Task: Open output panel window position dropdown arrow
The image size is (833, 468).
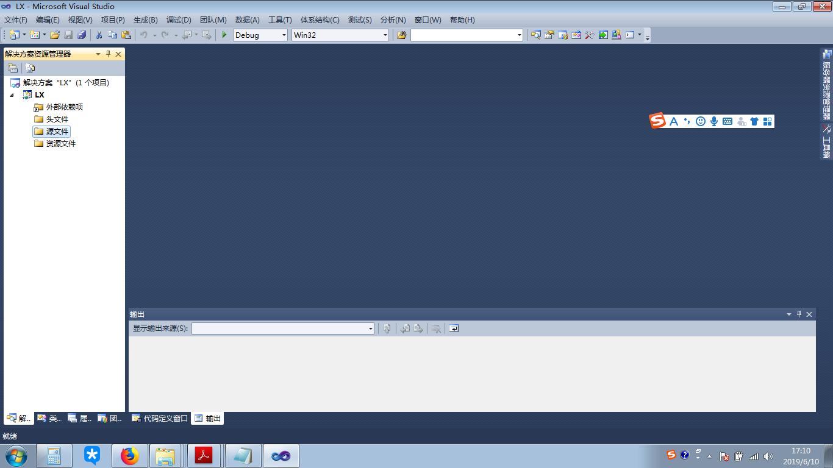Action: click(x=788, y=314)
